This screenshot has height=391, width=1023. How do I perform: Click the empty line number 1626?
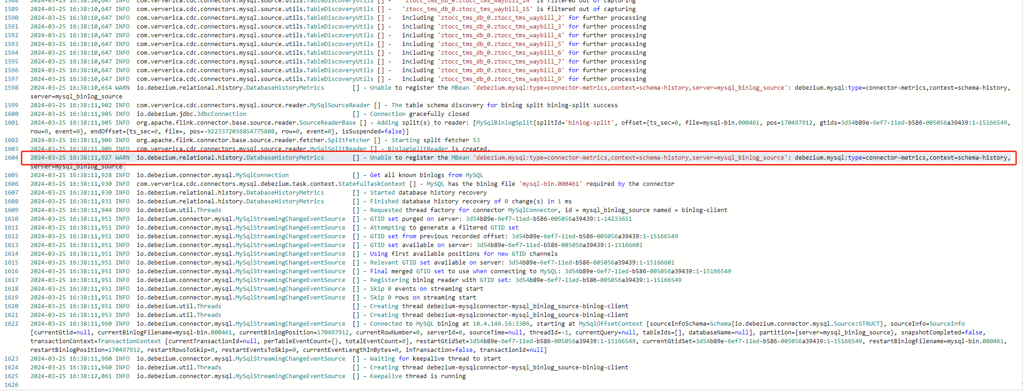(11, 385)
